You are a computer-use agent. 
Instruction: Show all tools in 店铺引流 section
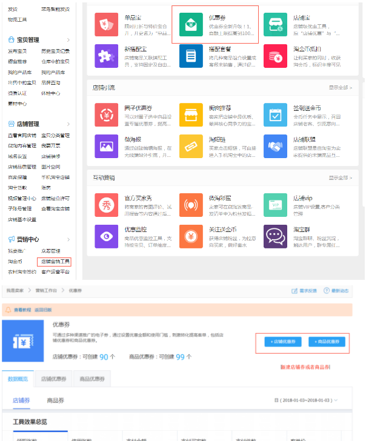pos(341,88)
